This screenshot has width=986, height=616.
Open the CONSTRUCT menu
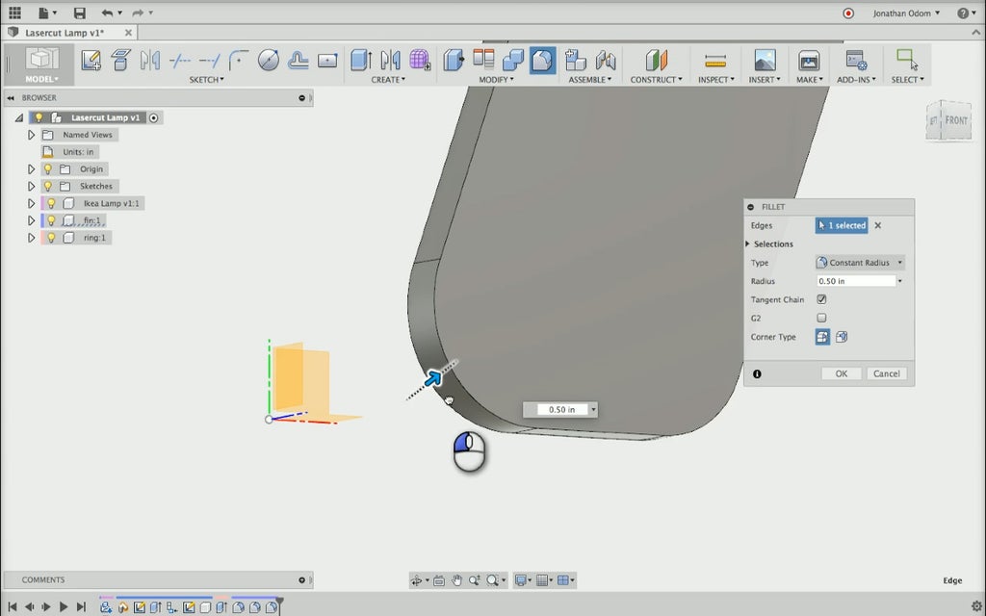coord(656,80)
